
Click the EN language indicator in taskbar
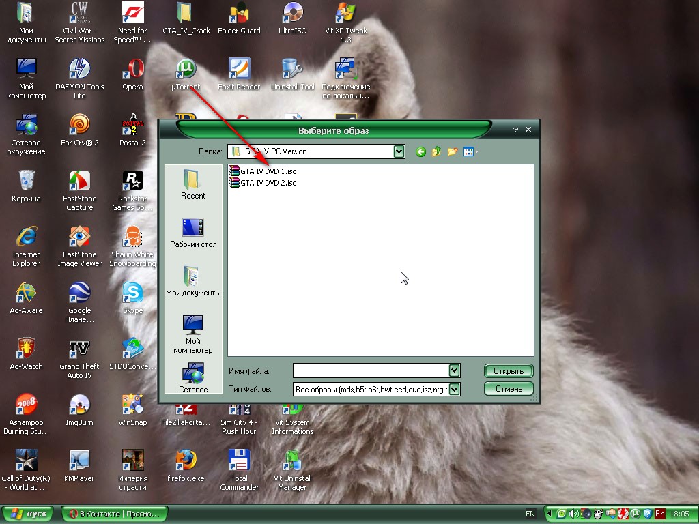tap(530, 514)
